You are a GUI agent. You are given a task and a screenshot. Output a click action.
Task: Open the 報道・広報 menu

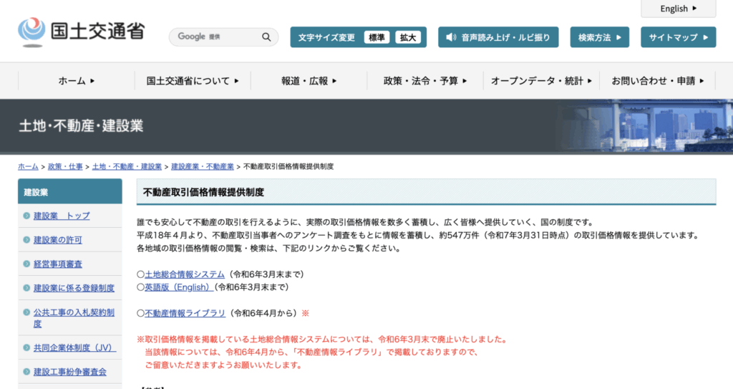[x=309, y=81]
